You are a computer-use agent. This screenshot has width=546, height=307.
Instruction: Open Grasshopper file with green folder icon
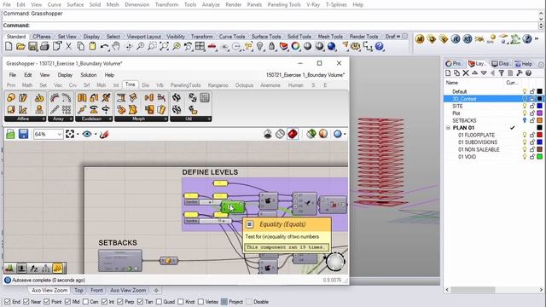tap(10, 134)
